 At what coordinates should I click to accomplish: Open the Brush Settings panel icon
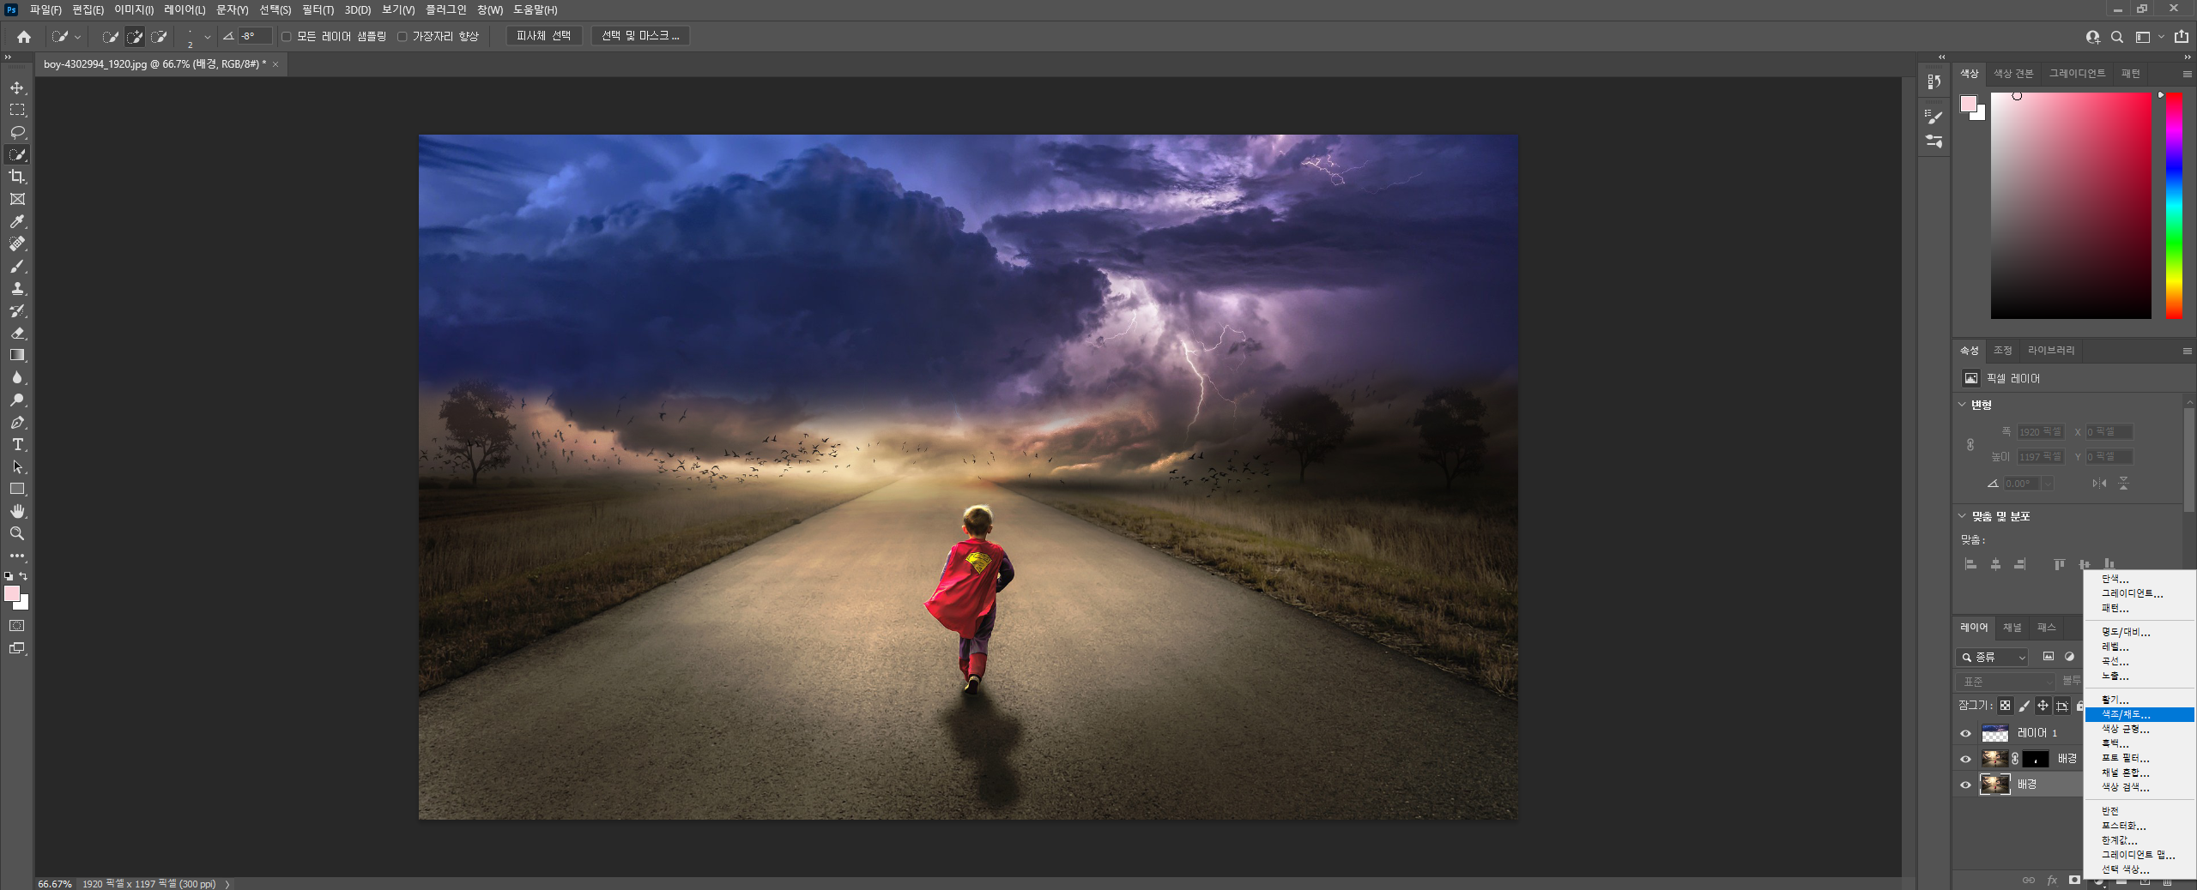click(x=1934, y=117)
